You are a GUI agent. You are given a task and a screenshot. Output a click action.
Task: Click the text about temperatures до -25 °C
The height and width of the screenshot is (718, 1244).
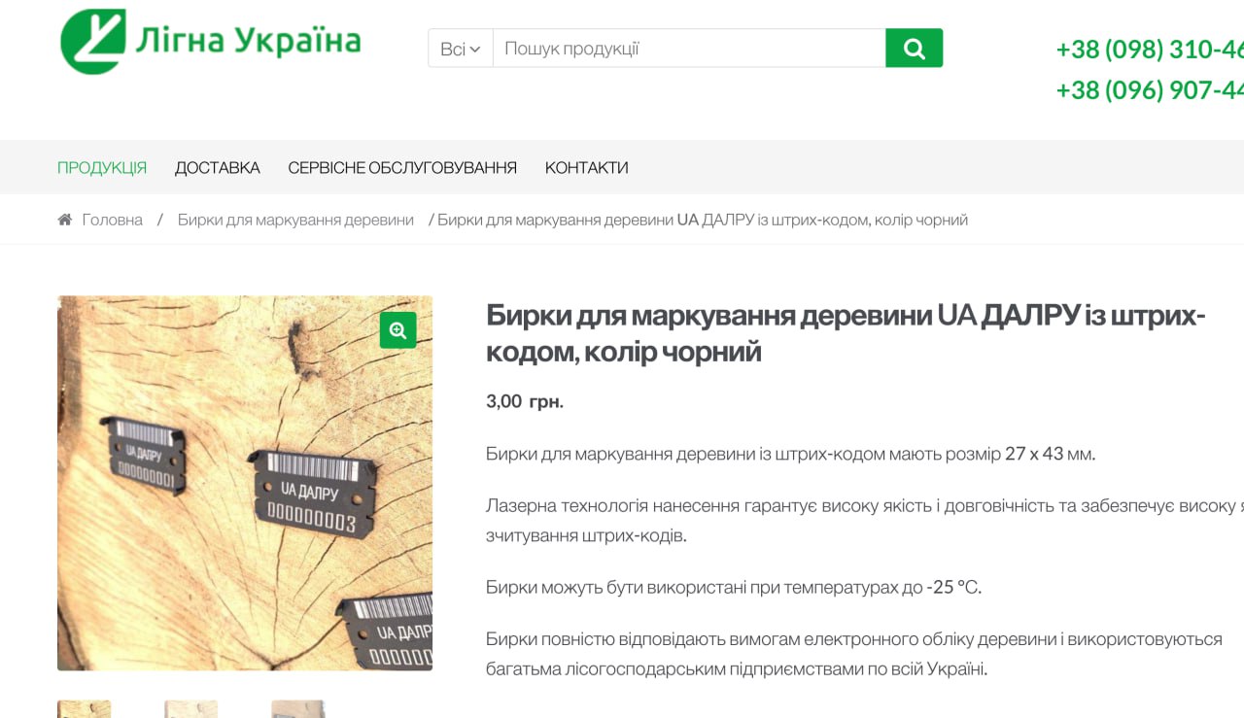734,588
